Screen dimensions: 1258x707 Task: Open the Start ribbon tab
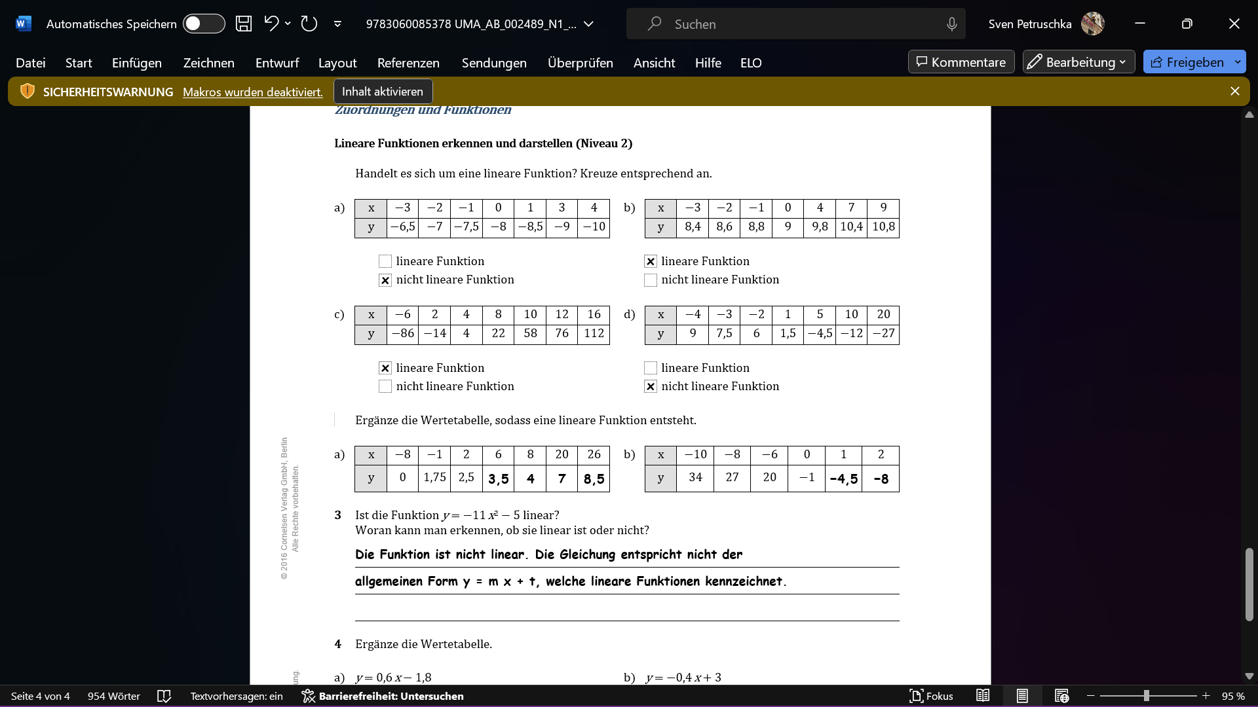click(79, 63)
